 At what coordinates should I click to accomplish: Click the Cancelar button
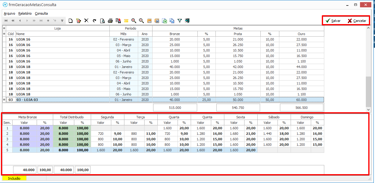(357, 21)
